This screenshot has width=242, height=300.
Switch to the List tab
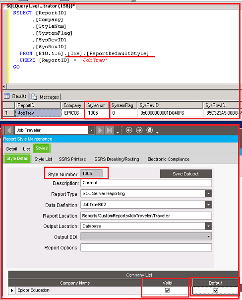pyautogui.click(x=26, y=149)
